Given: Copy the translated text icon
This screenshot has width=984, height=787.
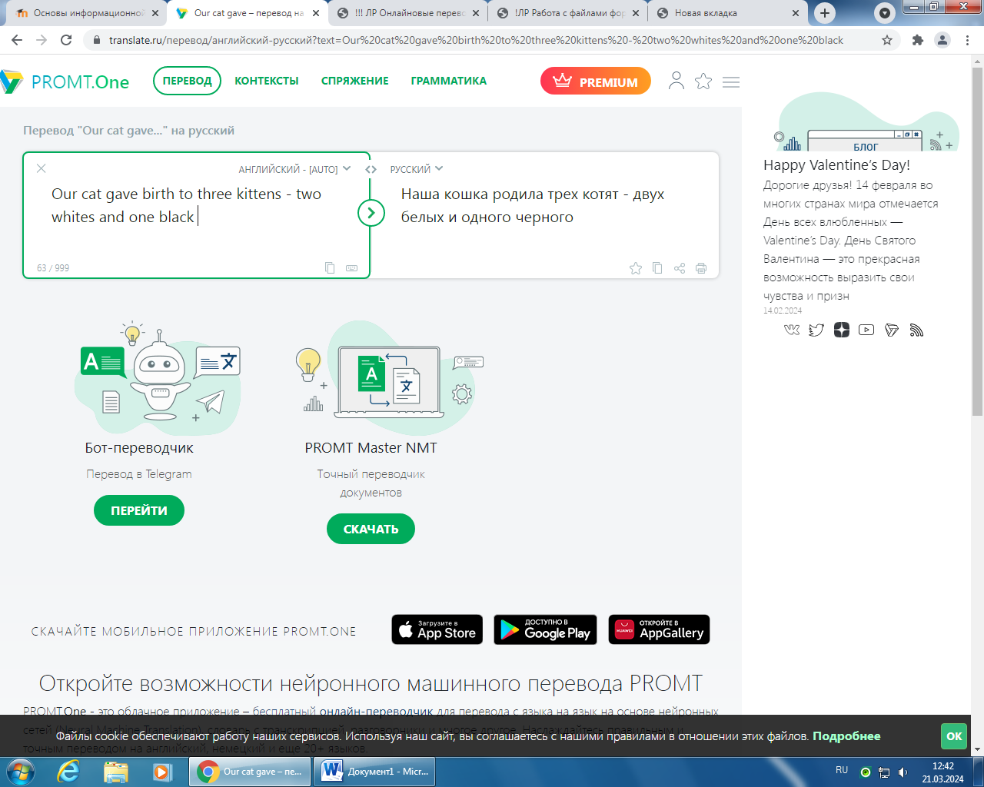Looking at the screenshot, I should (x=657, y=267).
